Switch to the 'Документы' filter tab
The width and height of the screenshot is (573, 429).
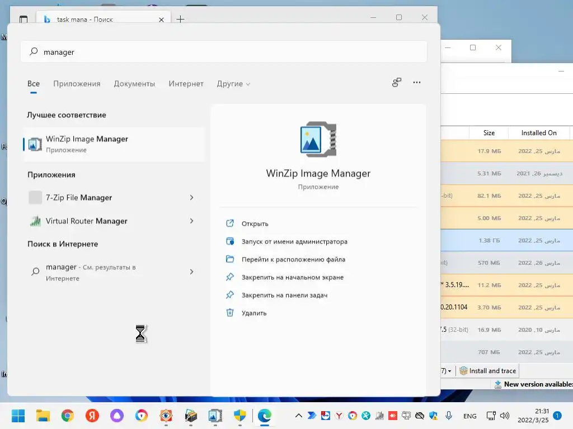[134, 84]
